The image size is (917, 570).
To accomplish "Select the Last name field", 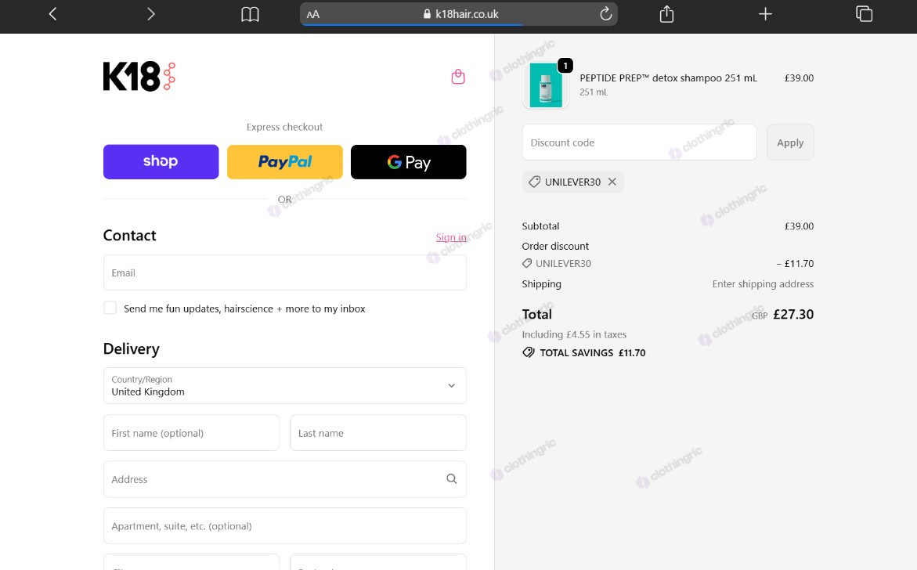I will tap(377, 433).
